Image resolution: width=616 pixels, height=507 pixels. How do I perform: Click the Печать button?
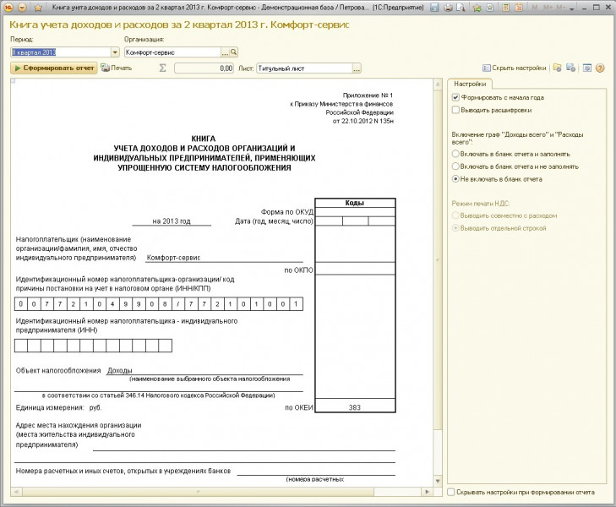[x=117, y=68]
